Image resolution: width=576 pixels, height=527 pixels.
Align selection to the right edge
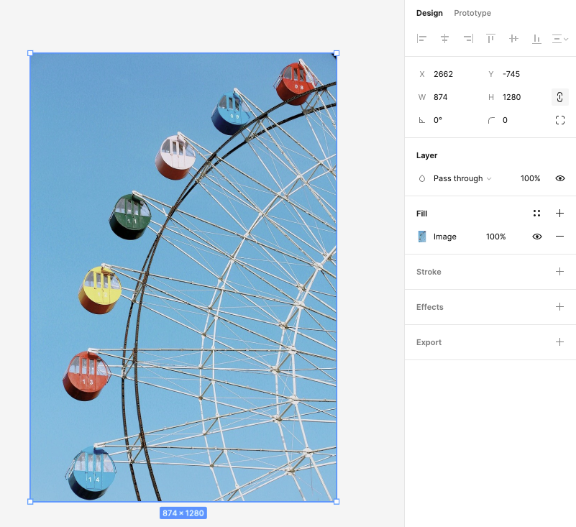click(x=468, y=38)
